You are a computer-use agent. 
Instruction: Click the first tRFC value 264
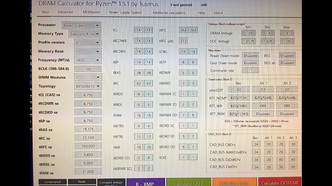point(183,30)
